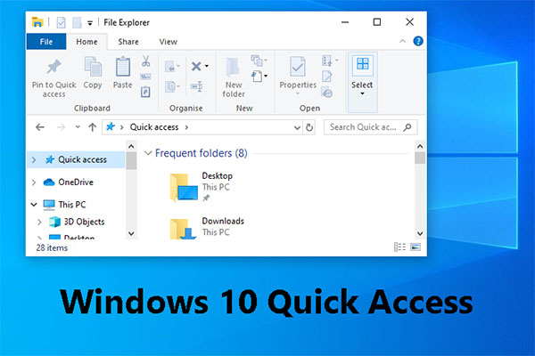Go up one level with up arrow
535x356 pixels.
click(x=92, y=127)
